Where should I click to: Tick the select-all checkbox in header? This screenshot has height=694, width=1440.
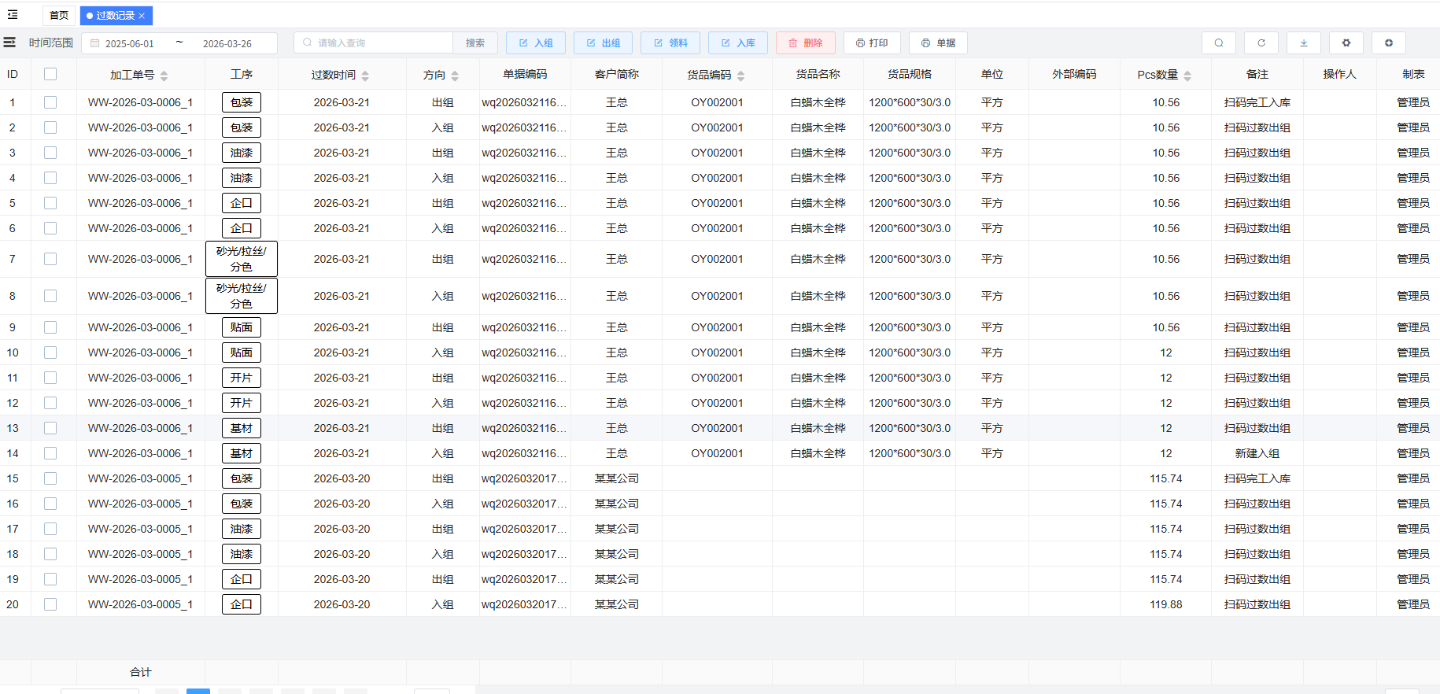[50, 74]
